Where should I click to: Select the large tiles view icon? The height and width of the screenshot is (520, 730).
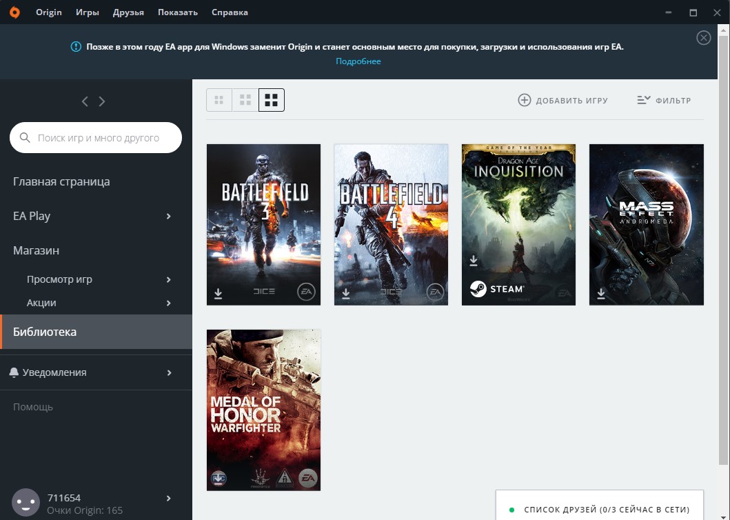272,100
